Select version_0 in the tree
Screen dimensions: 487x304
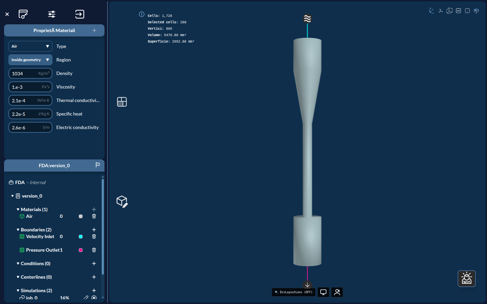point(32,196)
